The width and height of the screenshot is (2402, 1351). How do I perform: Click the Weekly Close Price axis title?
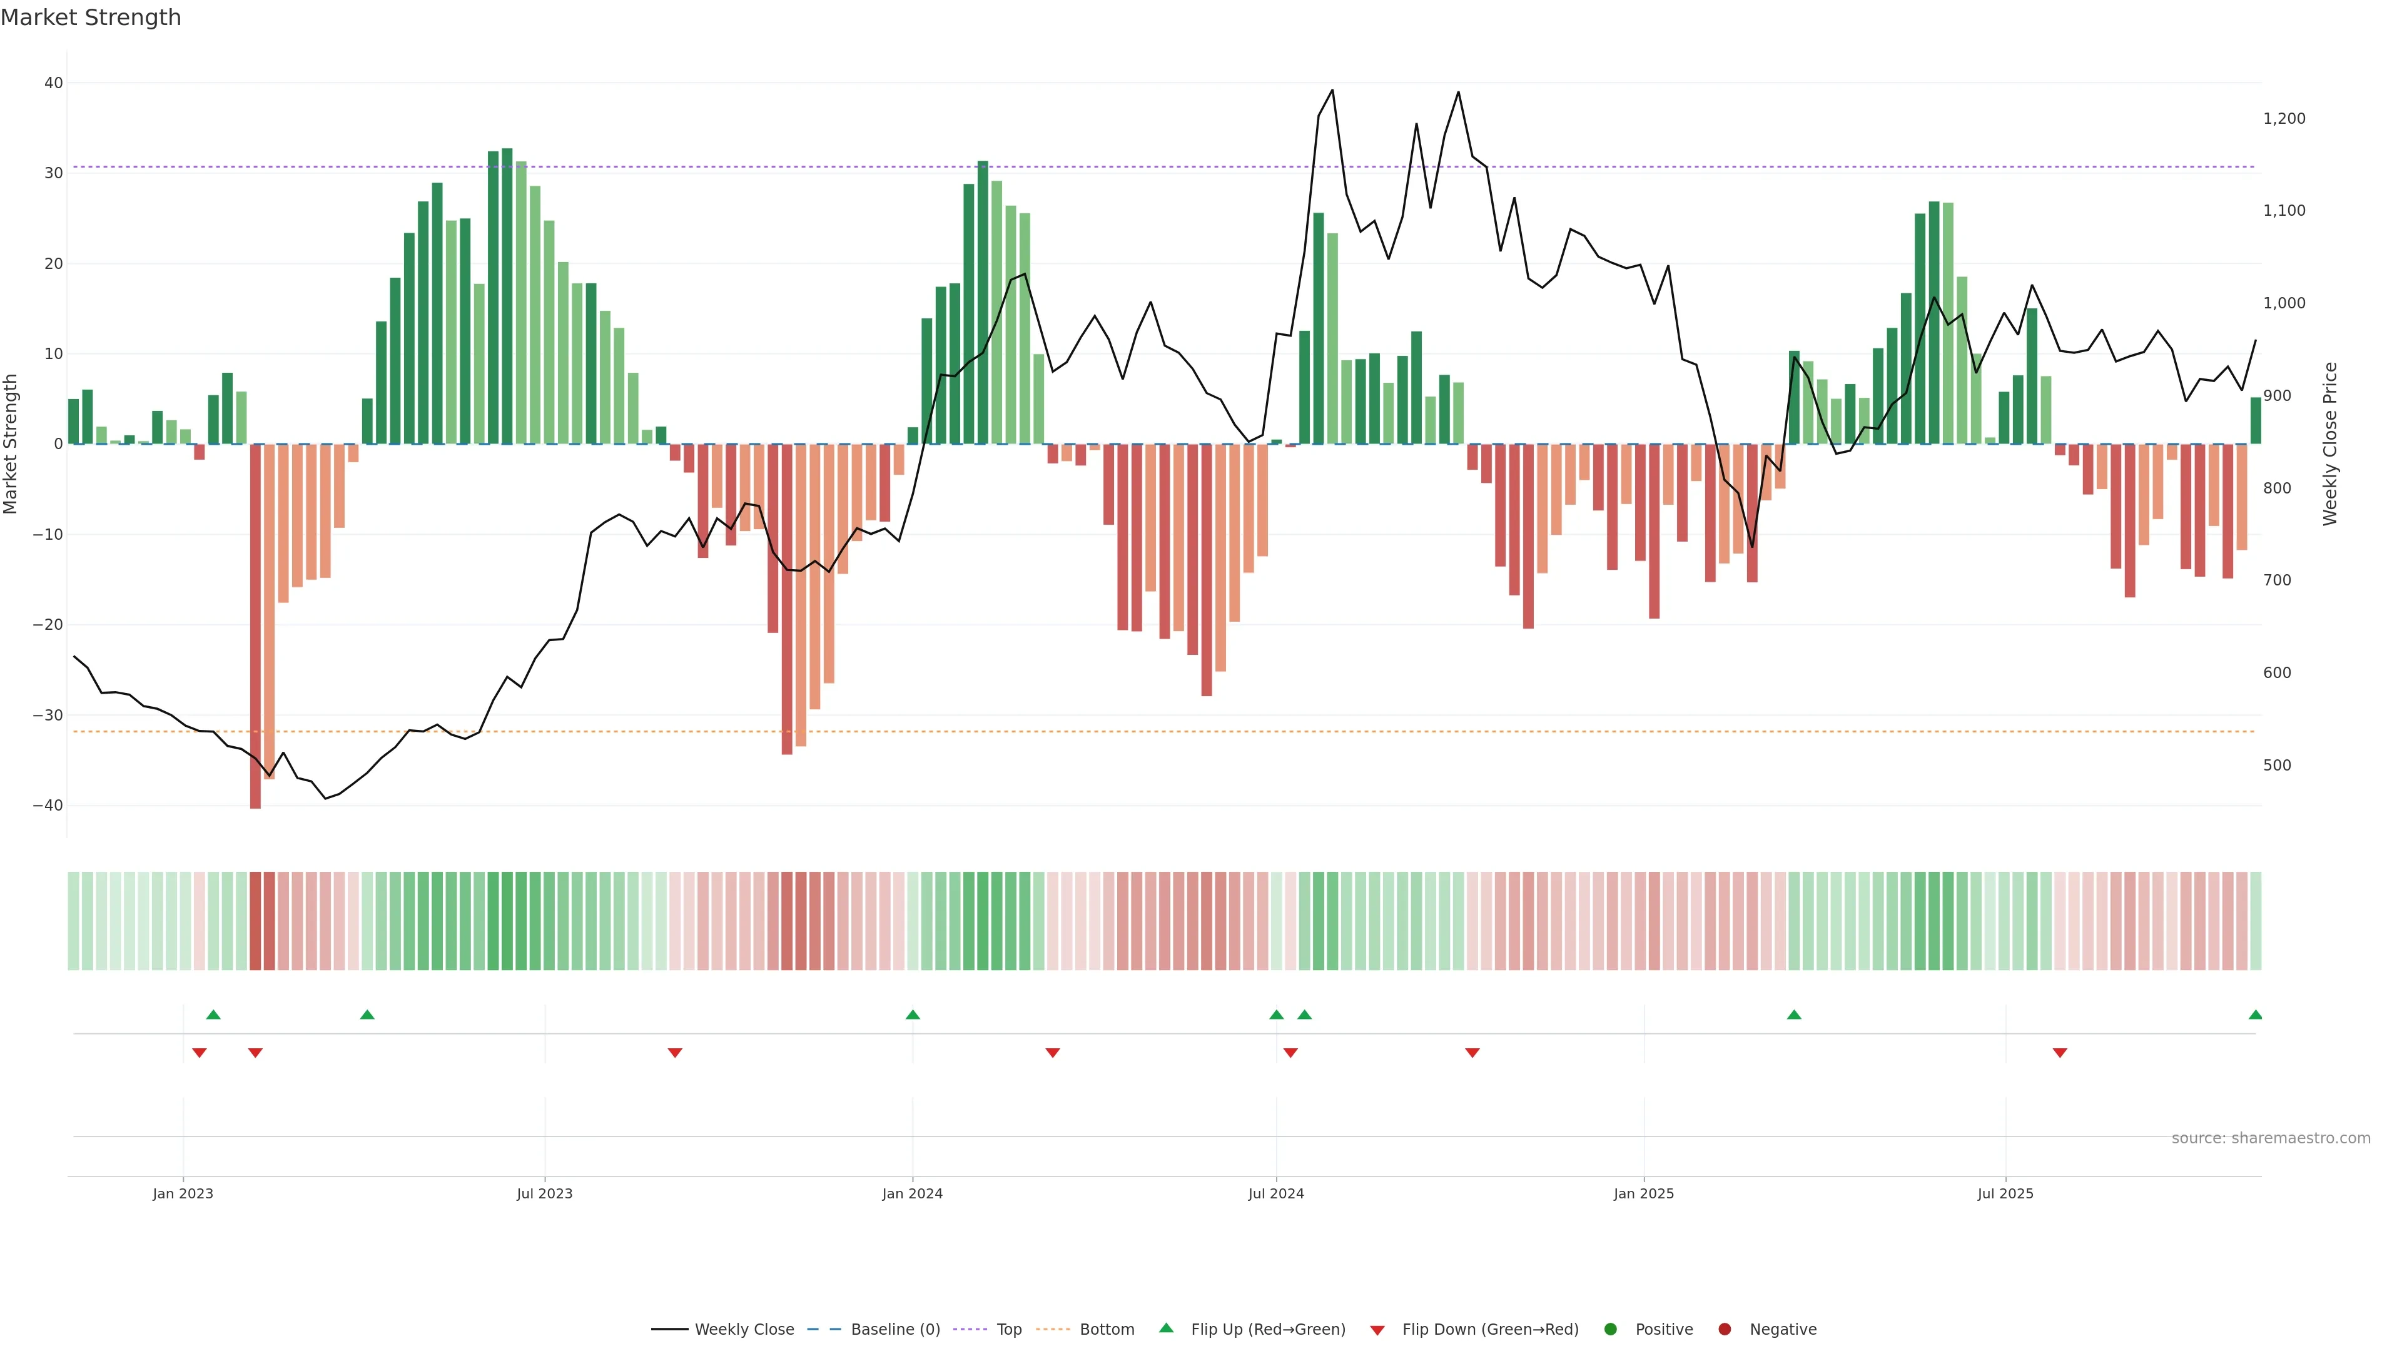click(2330, 444)
